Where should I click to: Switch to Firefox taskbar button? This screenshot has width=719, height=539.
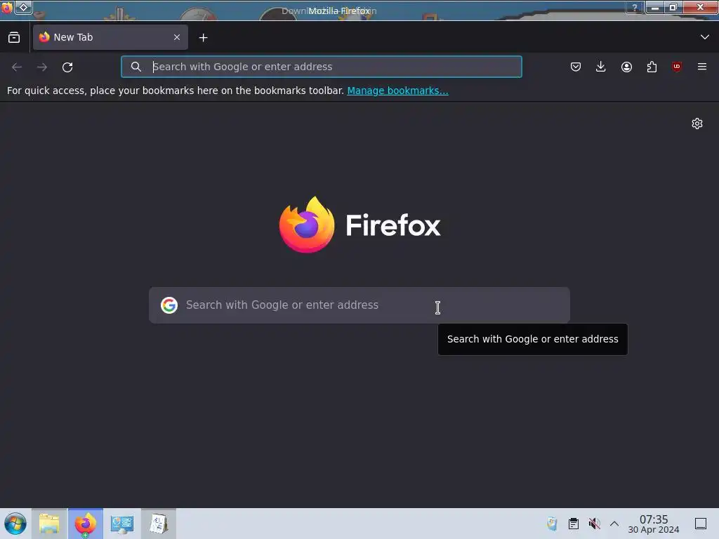pos(86,524)
